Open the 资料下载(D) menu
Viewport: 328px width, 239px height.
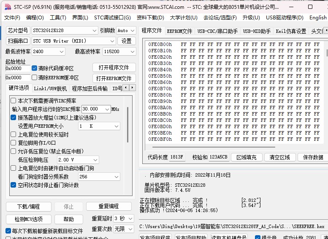click(x=150, y=18)
